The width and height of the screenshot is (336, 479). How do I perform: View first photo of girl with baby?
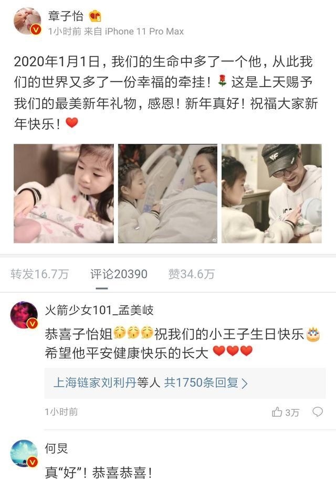tap(64, 194)
